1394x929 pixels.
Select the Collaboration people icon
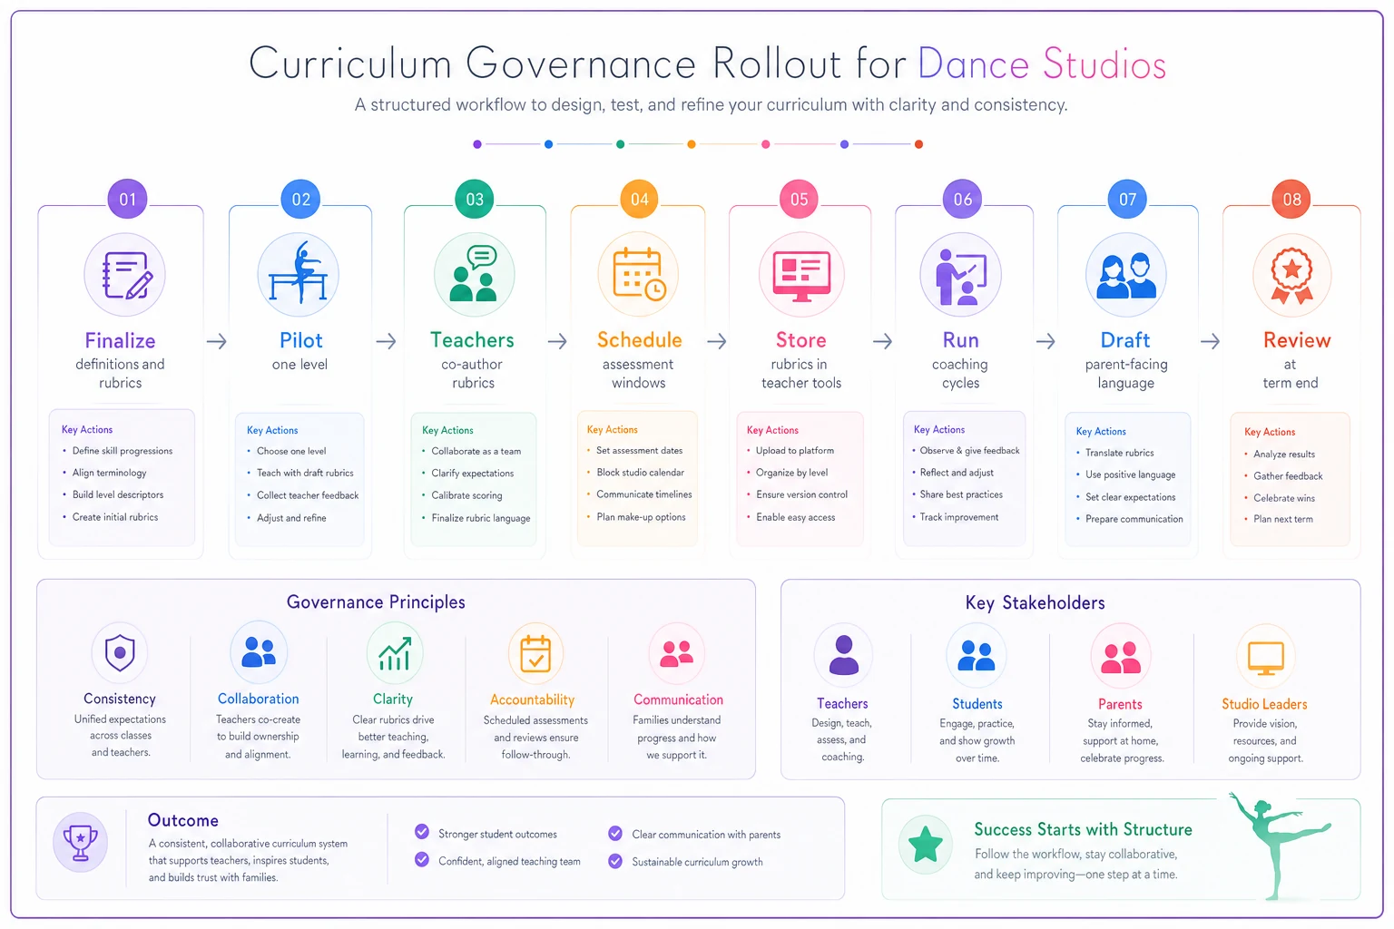259,651
